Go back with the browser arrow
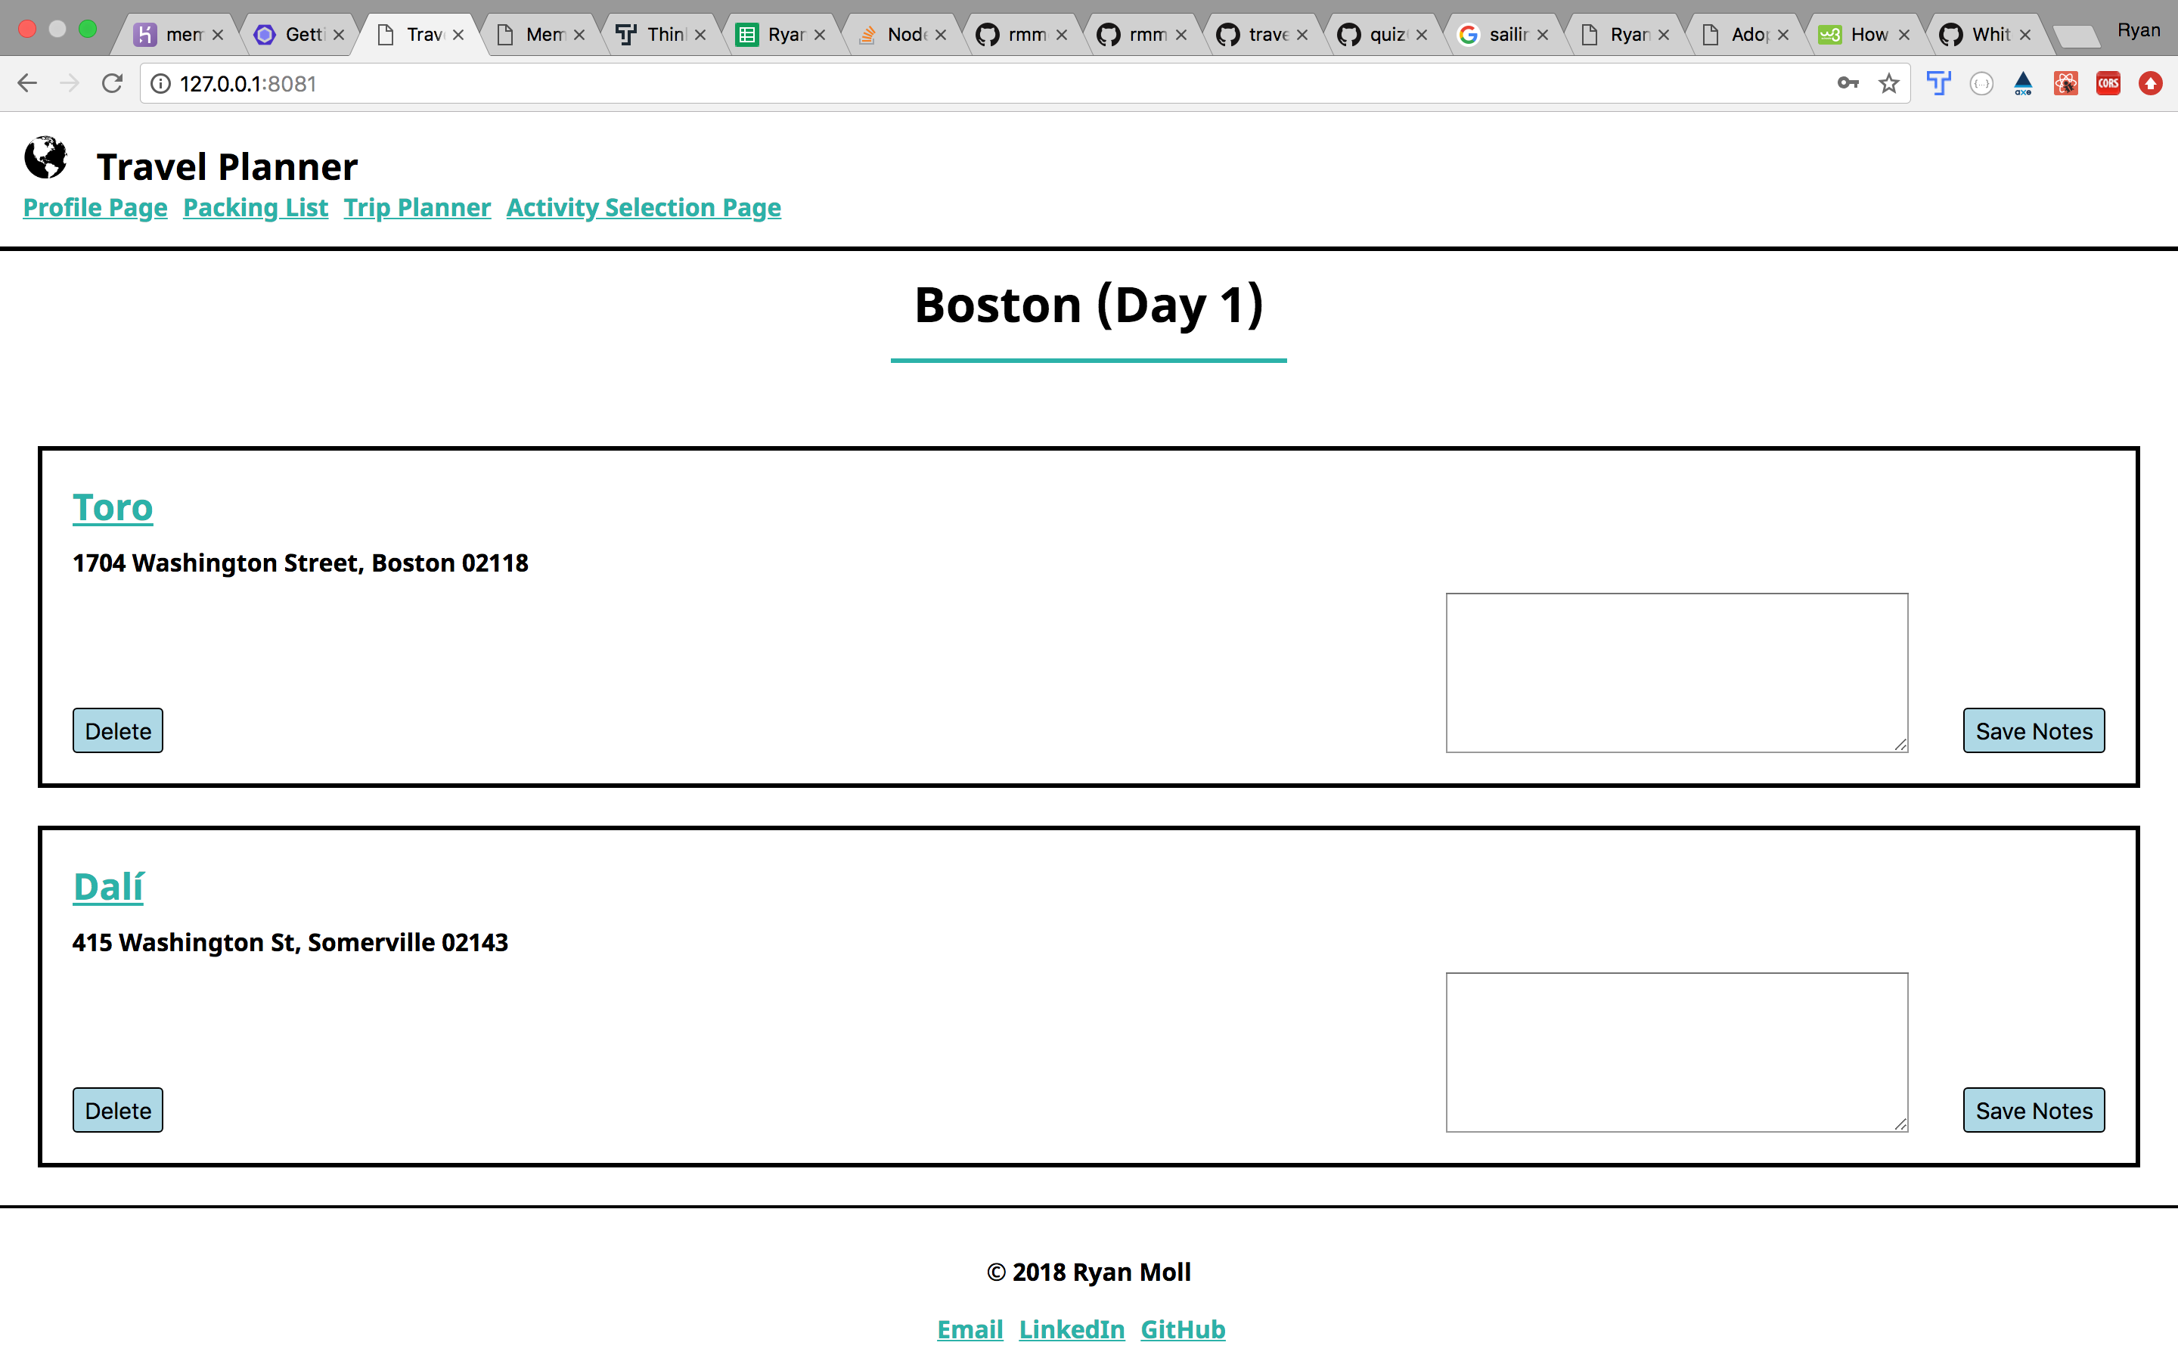The width and height of the screenshot is (2178, 1361). pos(27,84)
